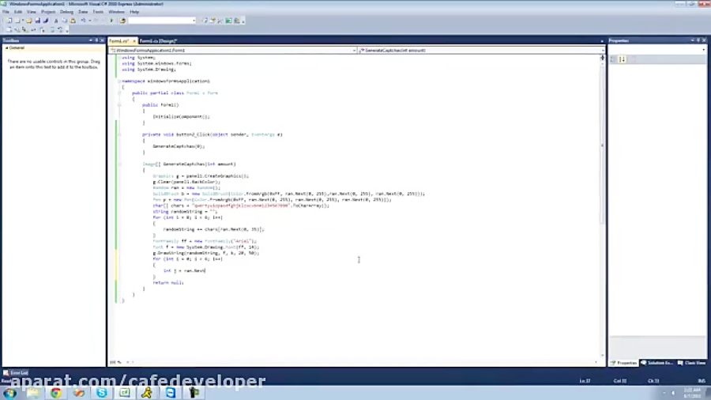
Task: Click the Copy icon in toolbar
Action: (65, 21)
